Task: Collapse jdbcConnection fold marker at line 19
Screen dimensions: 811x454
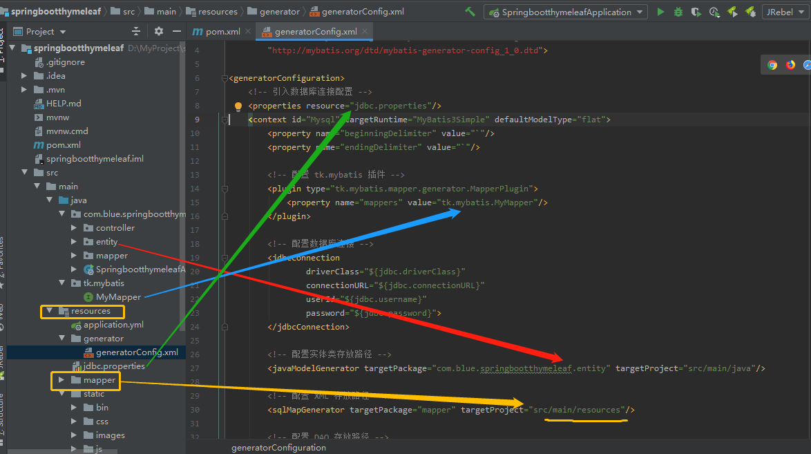Action: point(225,258)
